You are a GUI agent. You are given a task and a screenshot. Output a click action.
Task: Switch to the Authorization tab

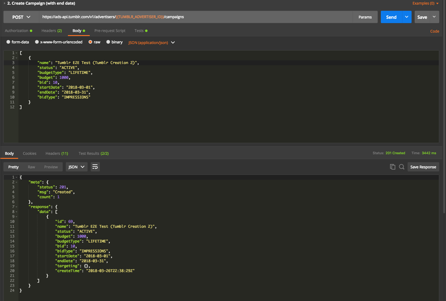(x=18, y=31)
